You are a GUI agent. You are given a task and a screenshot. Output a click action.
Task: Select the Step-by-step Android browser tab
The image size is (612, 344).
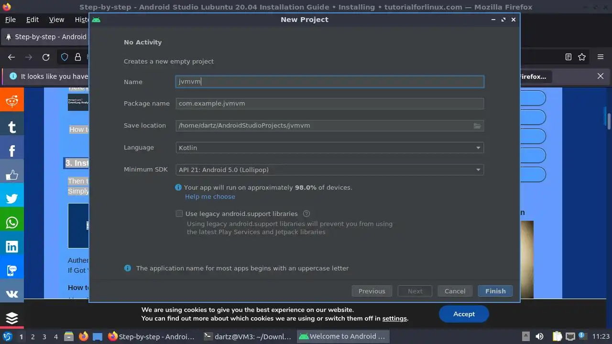click(46, 37)
